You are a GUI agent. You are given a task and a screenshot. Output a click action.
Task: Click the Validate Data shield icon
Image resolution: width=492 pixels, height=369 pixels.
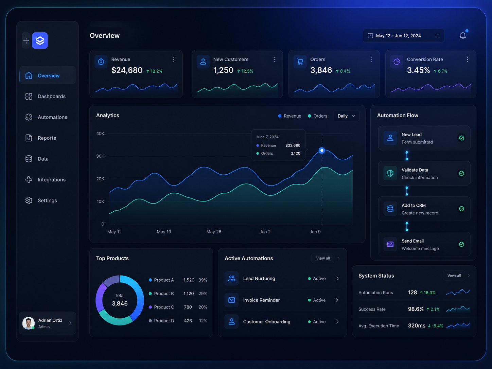click(x=390, y=173)
